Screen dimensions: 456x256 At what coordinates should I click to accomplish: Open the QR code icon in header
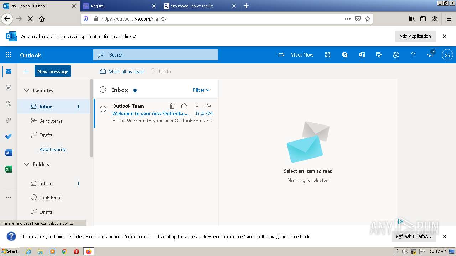pos(328,55)
